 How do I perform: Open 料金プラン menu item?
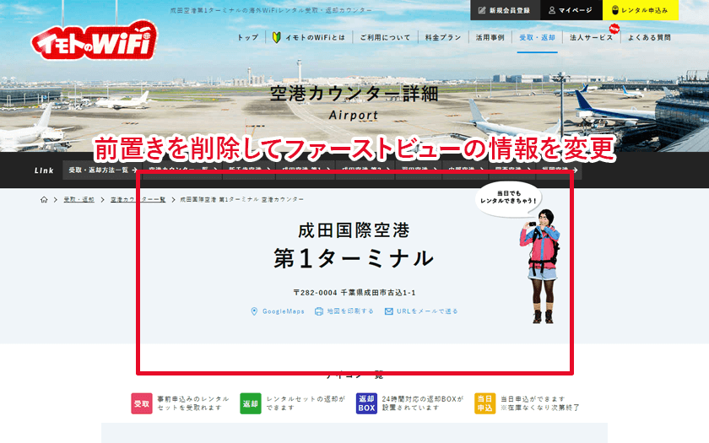pos(442,37)
